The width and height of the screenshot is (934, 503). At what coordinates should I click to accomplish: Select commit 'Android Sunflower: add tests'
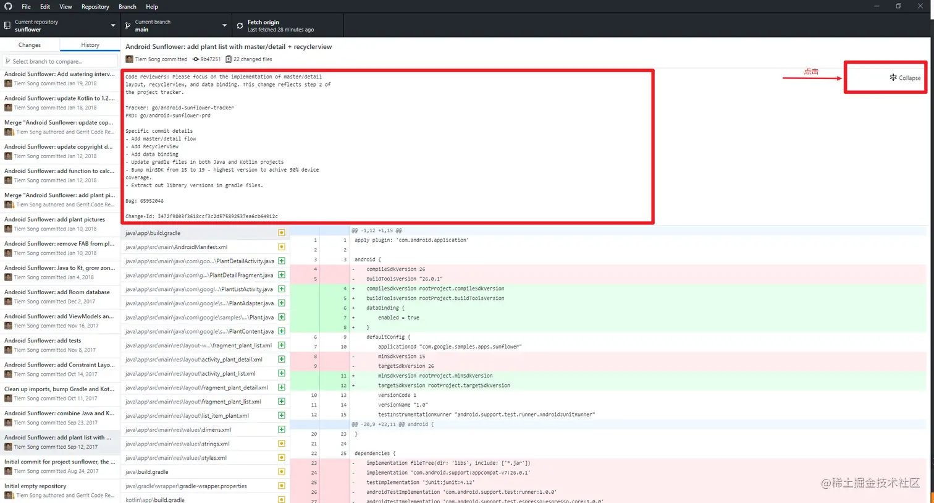coord(60,345)
